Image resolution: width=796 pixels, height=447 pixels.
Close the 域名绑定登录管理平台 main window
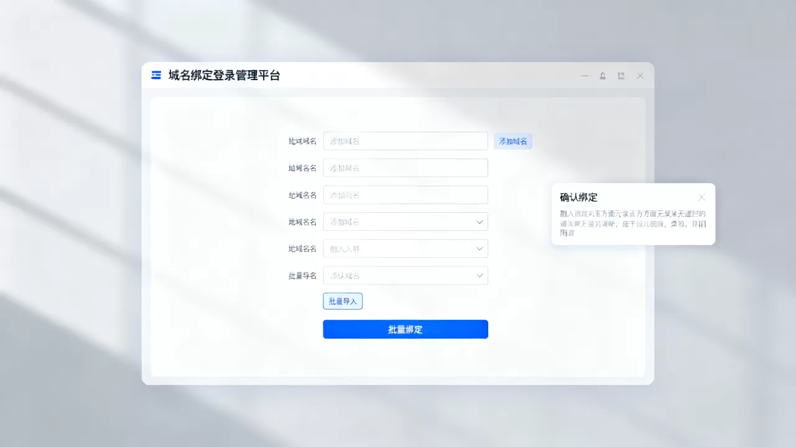tap(640, 76)
